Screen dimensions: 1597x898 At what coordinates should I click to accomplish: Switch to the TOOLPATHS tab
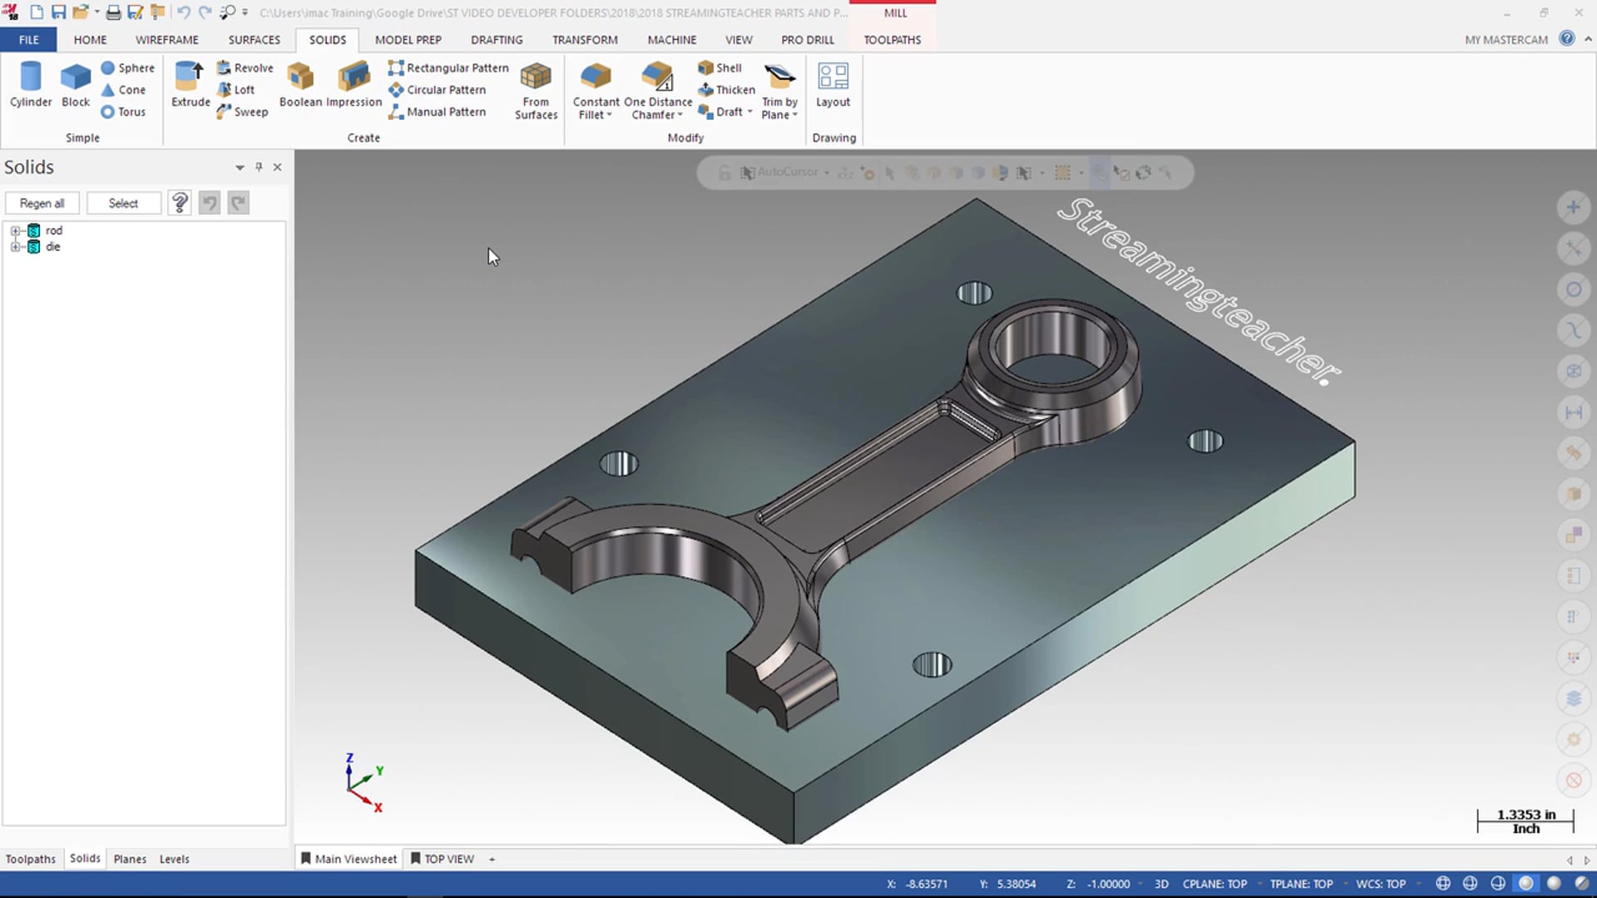tap(892, 39)
